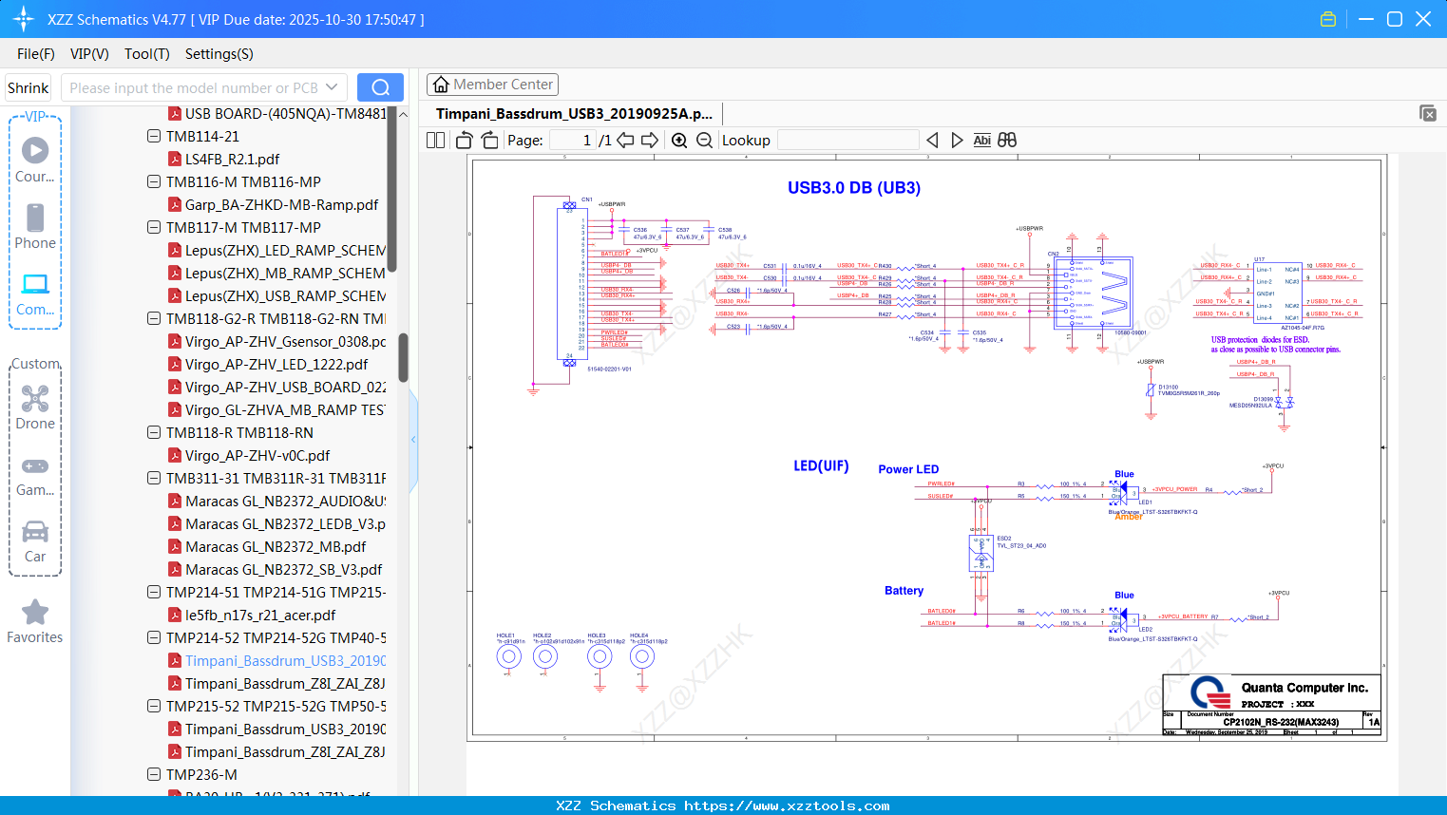1447x815 pixels.
Task: Open LS4FB_R2.1.pdf in the file tree
Action: (232, 159)
